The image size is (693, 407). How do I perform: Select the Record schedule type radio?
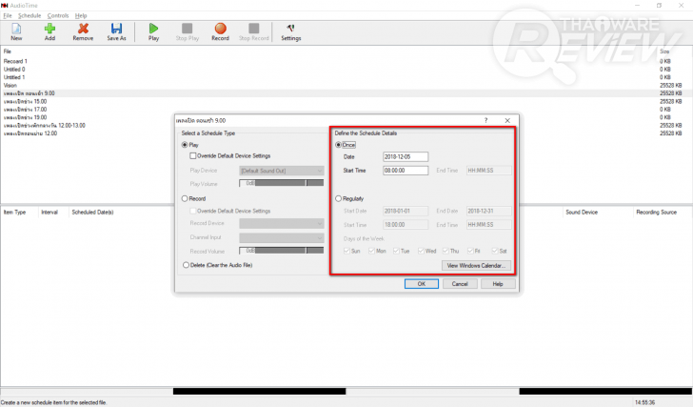(x=185, y=198)
